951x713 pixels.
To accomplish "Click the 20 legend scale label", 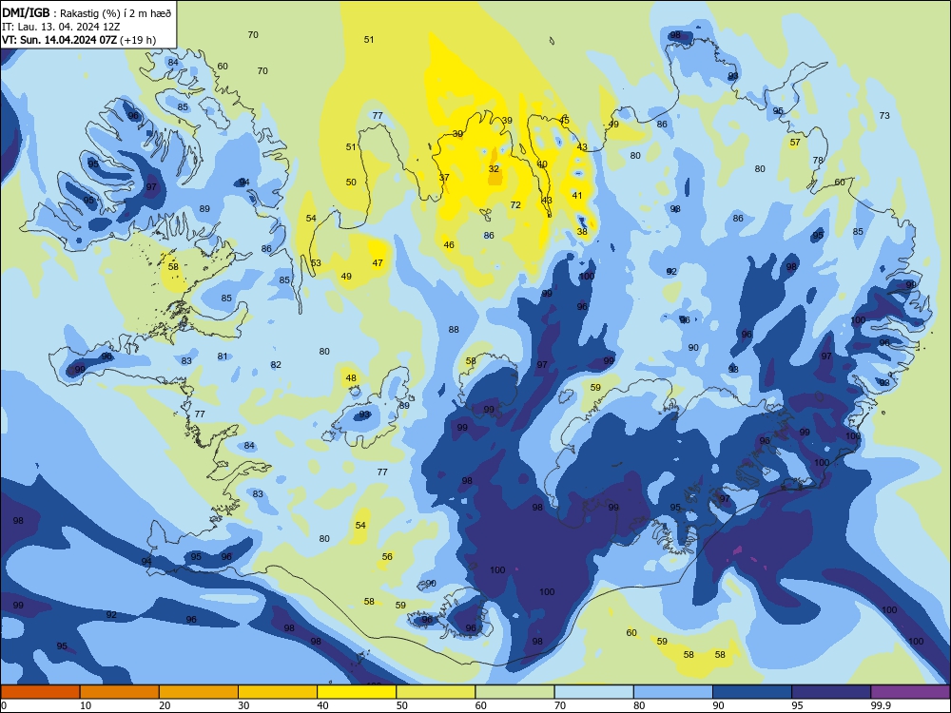I will pyautogui.click(x=165, y=705).
